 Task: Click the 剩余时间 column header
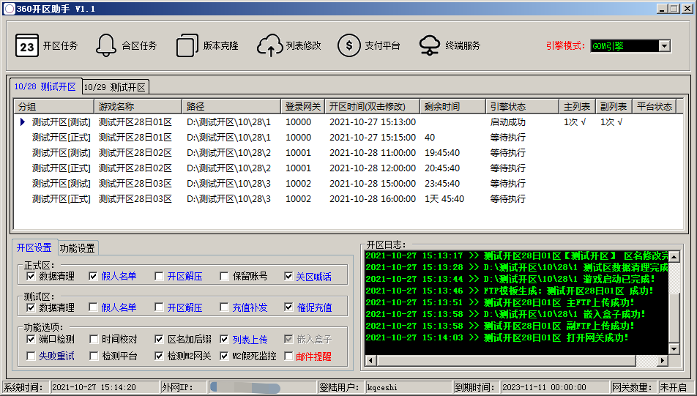(453, 107)
